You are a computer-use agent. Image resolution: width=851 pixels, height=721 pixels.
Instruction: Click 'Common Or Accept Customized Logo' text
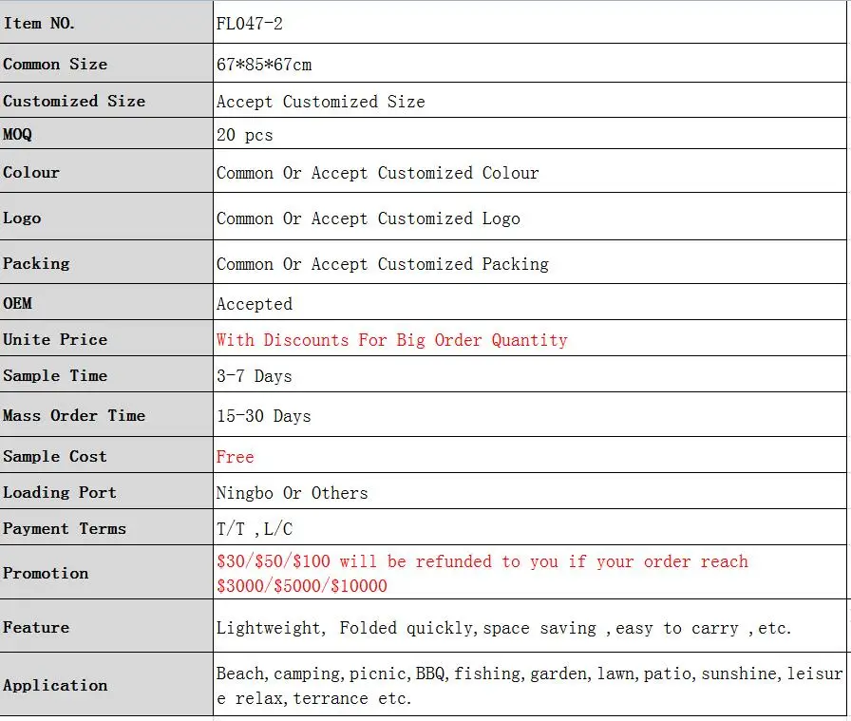[x=369, y=218]
